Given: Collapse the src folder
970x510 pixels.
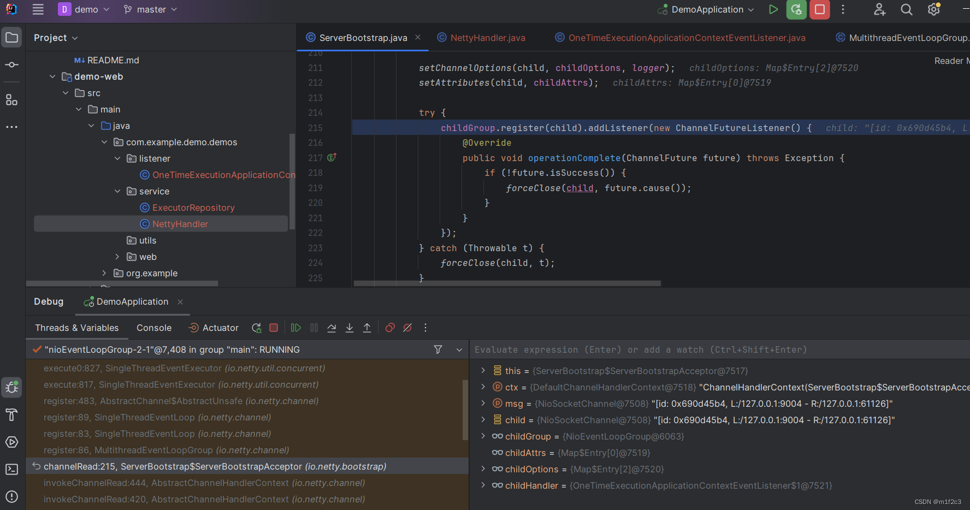Looking at the screenshot, I should point(66,93).
